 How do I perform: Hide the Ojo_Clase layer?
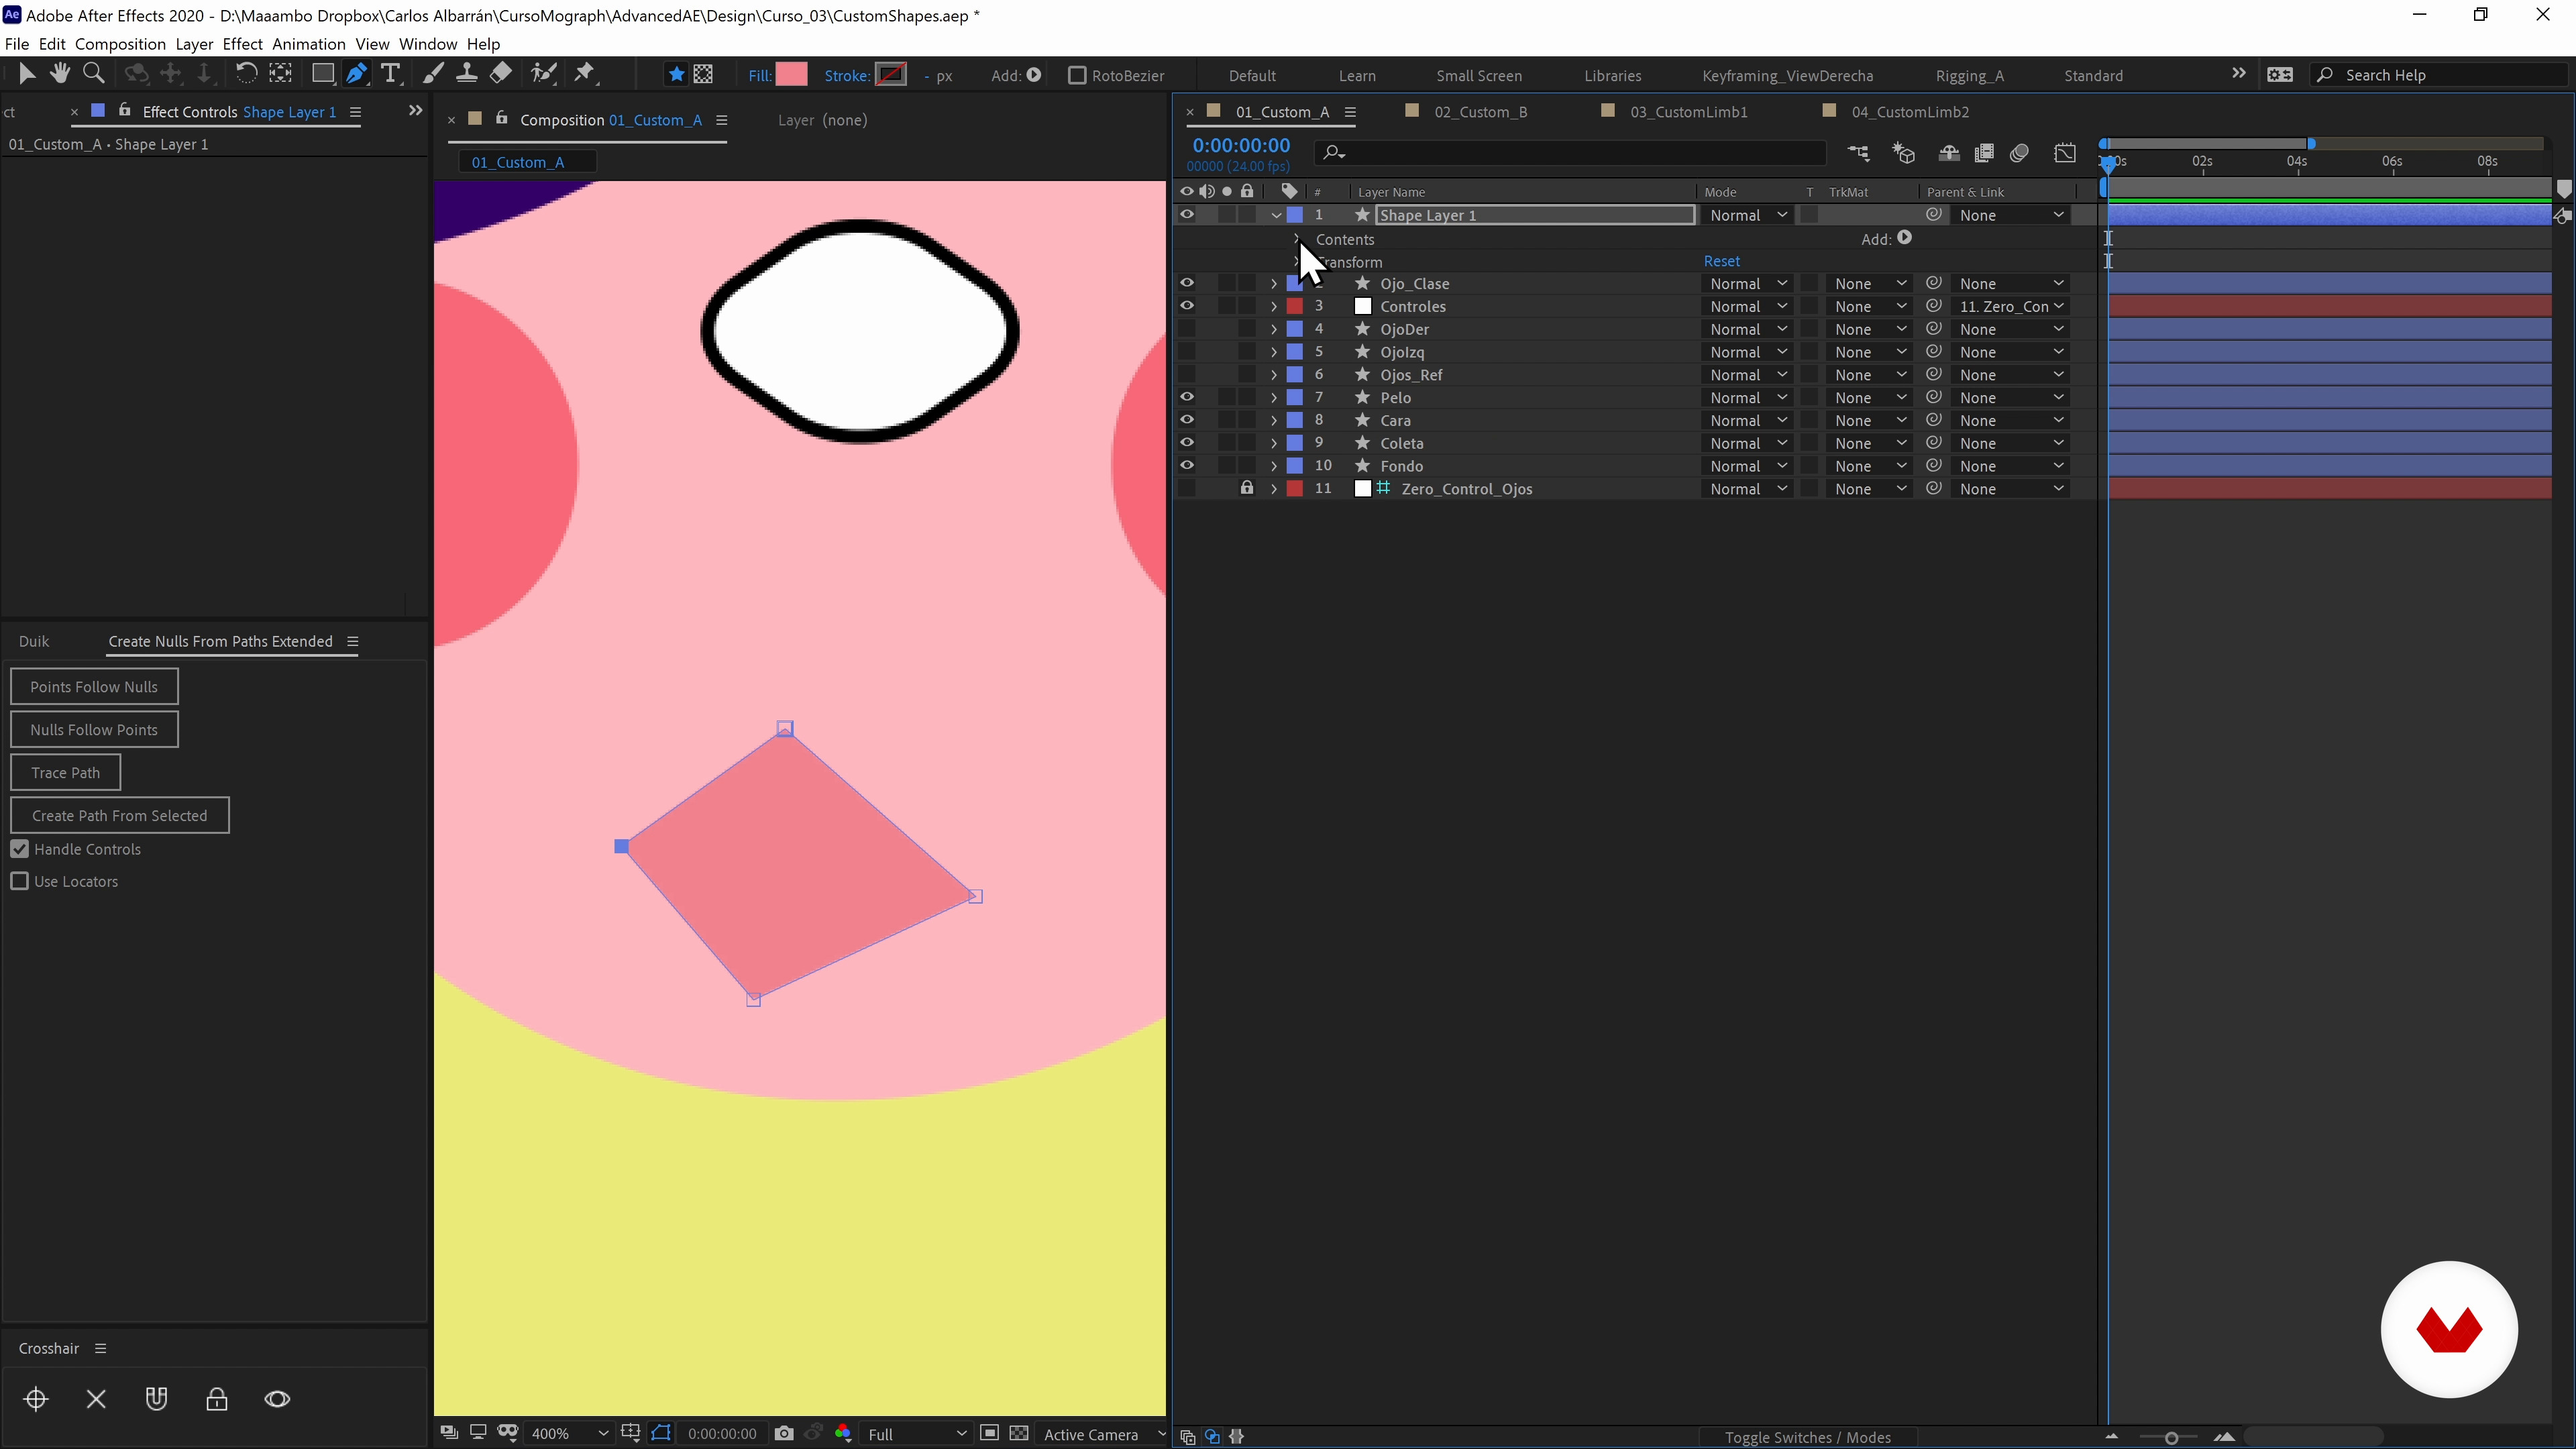(1187, 284)
